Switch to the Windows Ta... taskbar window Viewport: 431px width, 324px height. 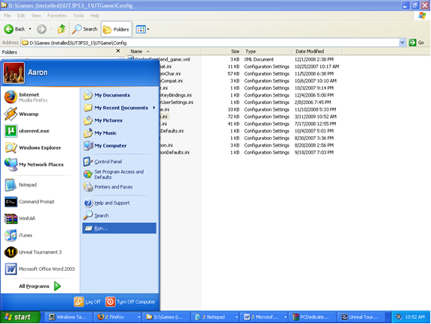point(67,317)
